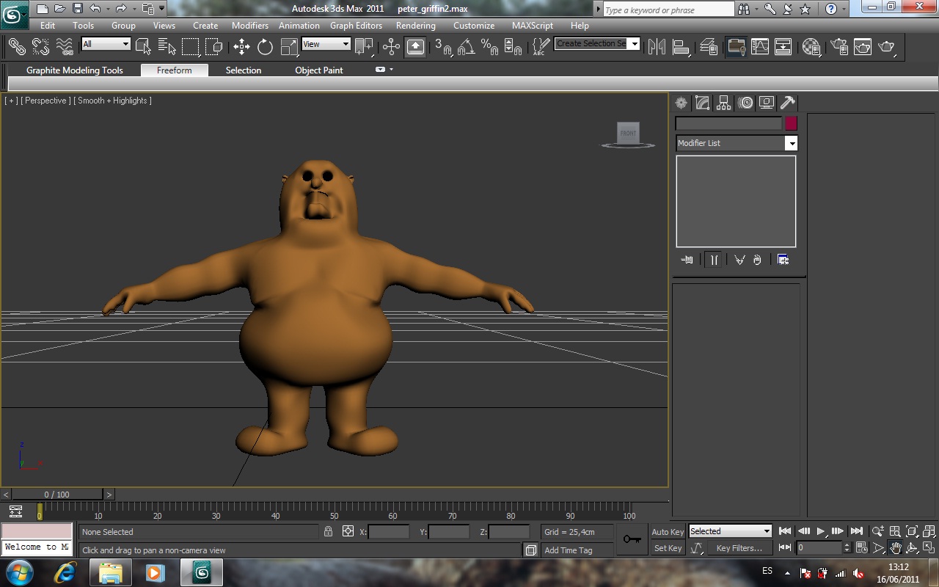Open Edit Named Selection Sets

540,46
